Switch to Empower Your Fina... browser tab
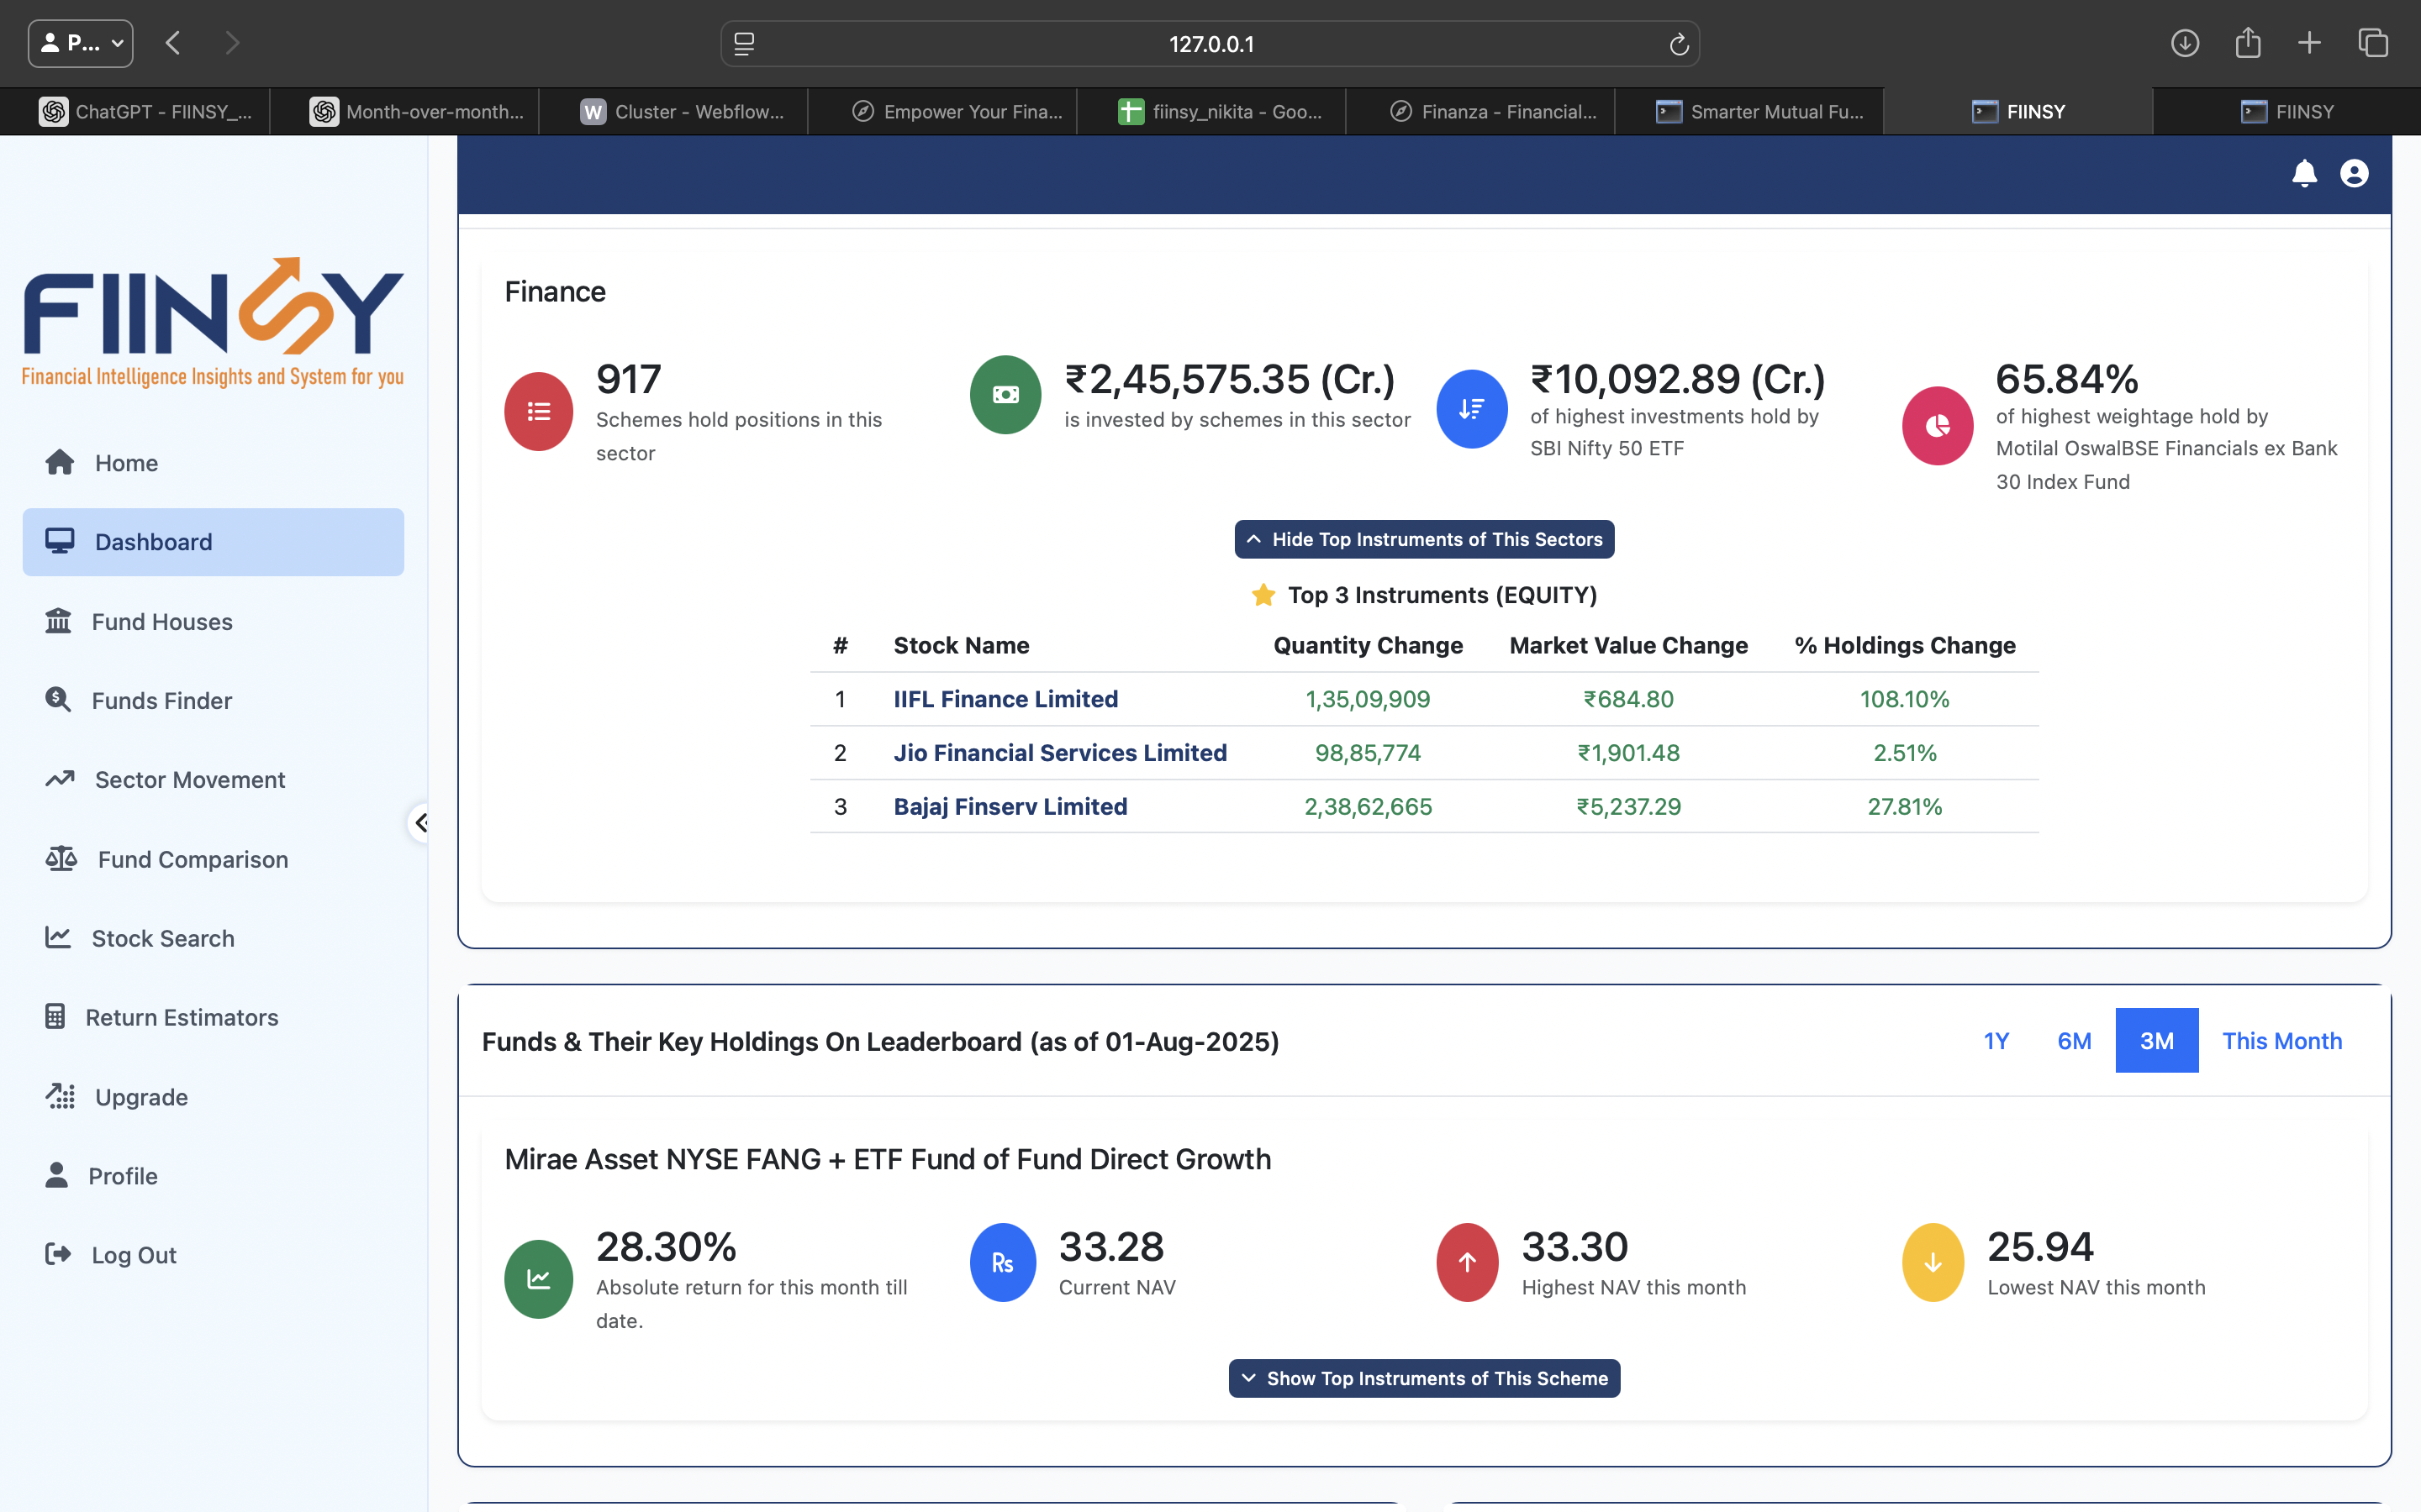 pos(942,112)
